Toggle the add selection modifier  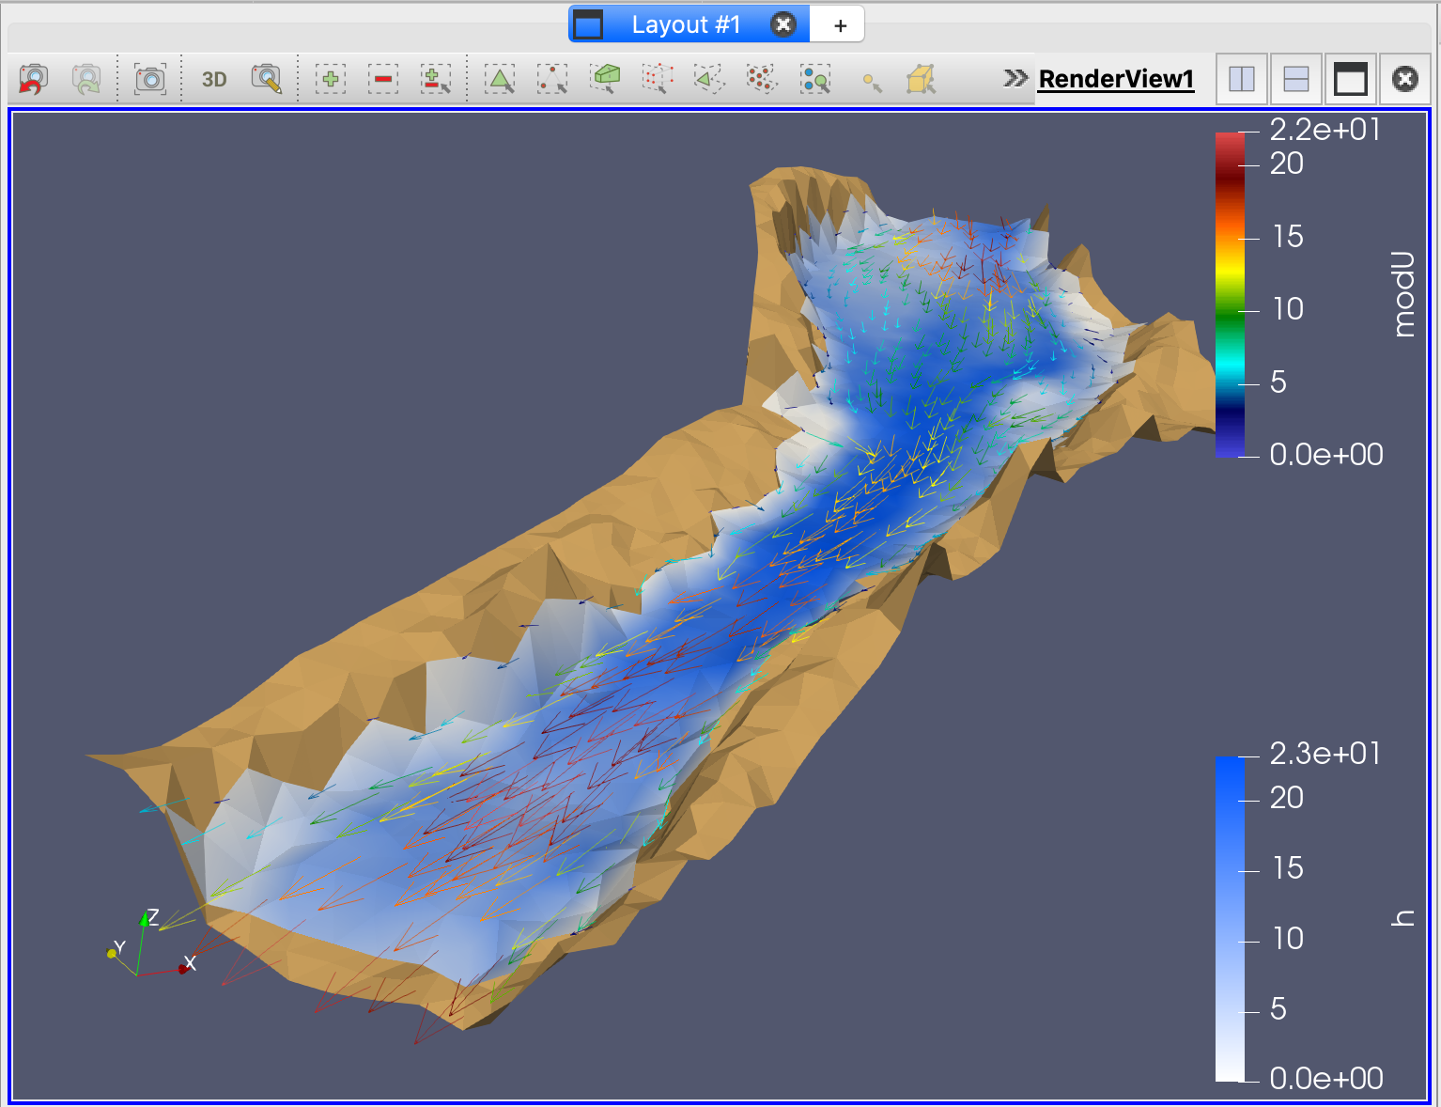(x=331, y=80)
